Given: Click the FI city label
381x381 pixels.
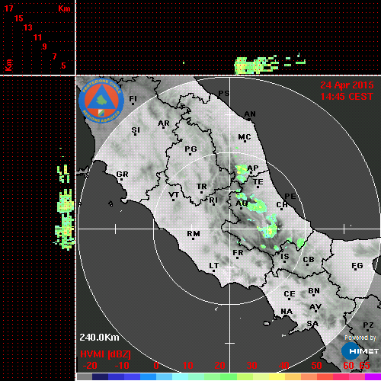Looking at the screenshot, I should (133, 98).
